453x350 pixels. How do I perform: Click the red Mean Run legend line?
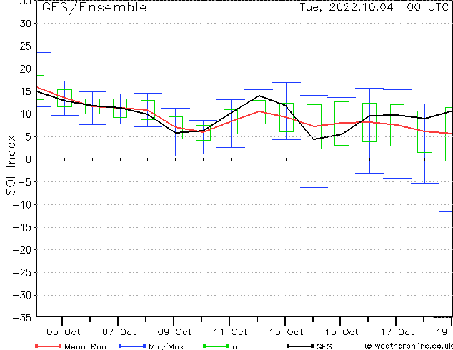click(49, 346)
